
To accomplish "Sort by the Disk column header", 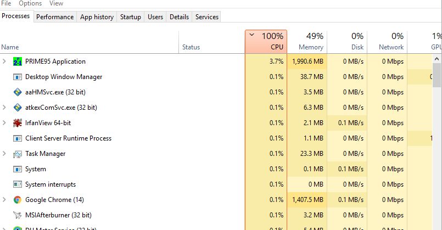I will click(x=347, y=42).
